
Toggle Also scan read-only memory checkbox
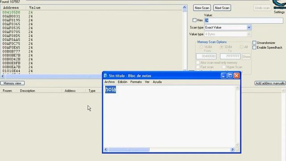198,63
